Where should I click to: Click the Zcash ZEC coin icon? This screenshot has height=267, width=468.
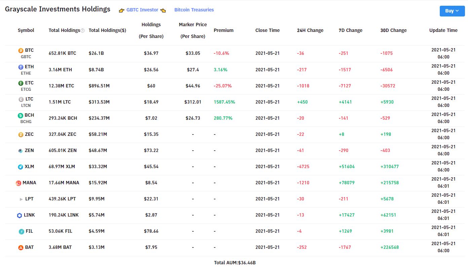(x=21, y=135)
